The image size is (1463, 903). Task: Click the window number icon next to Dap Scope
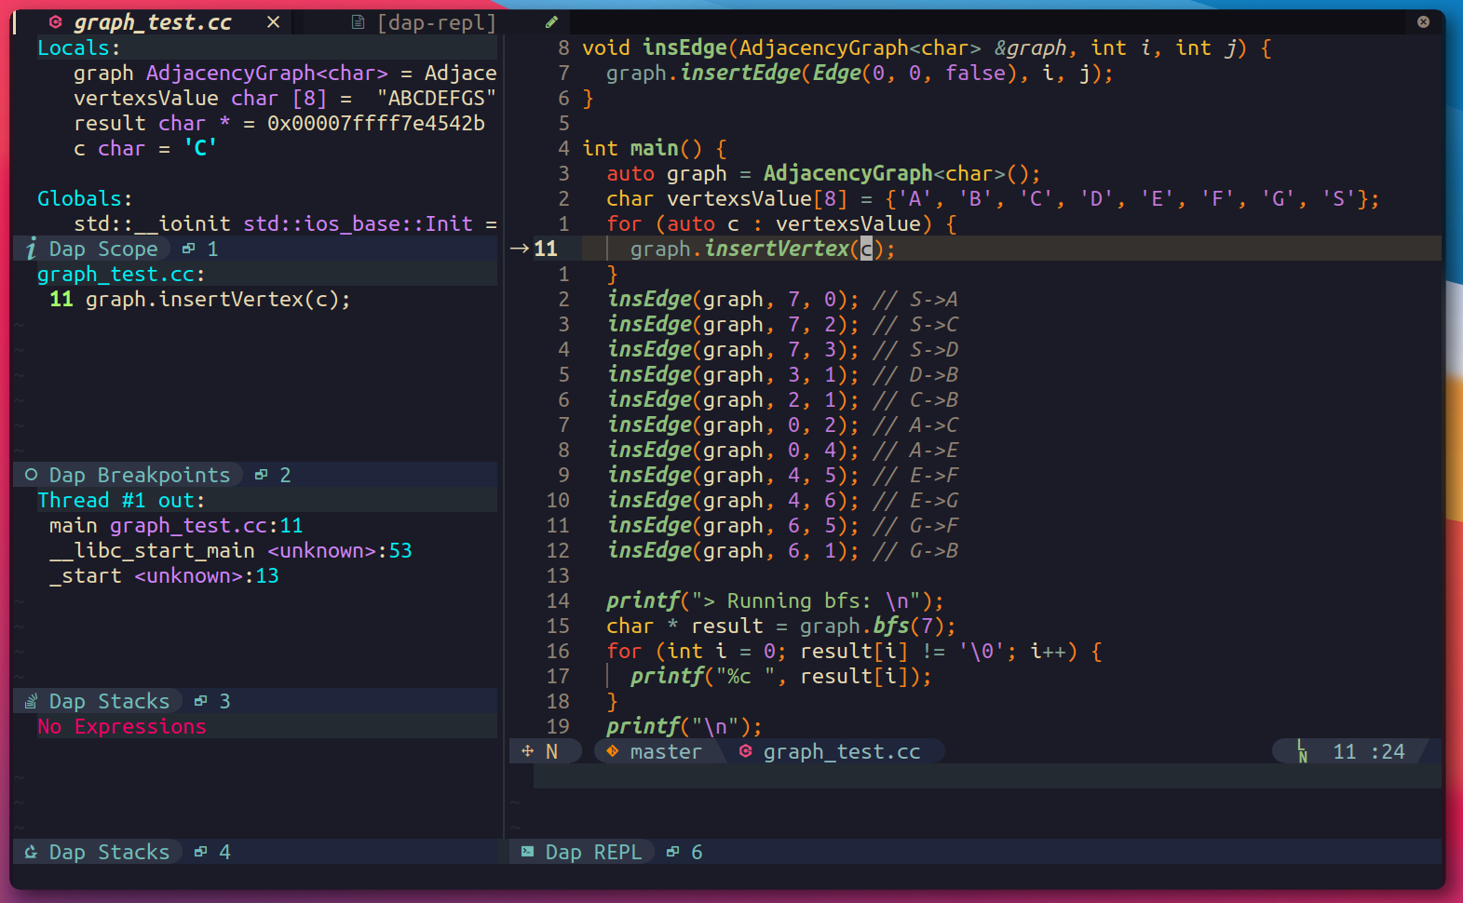point(188,249)
